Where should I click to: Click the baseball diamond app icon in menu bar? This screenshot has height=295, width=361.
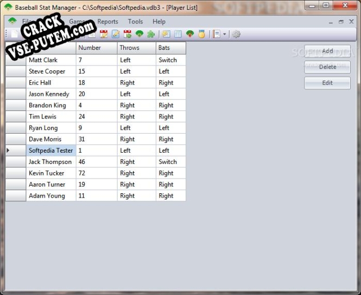click(x=12, y=21)
